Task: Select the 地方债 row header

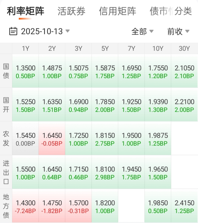Action: click(6, 206)
